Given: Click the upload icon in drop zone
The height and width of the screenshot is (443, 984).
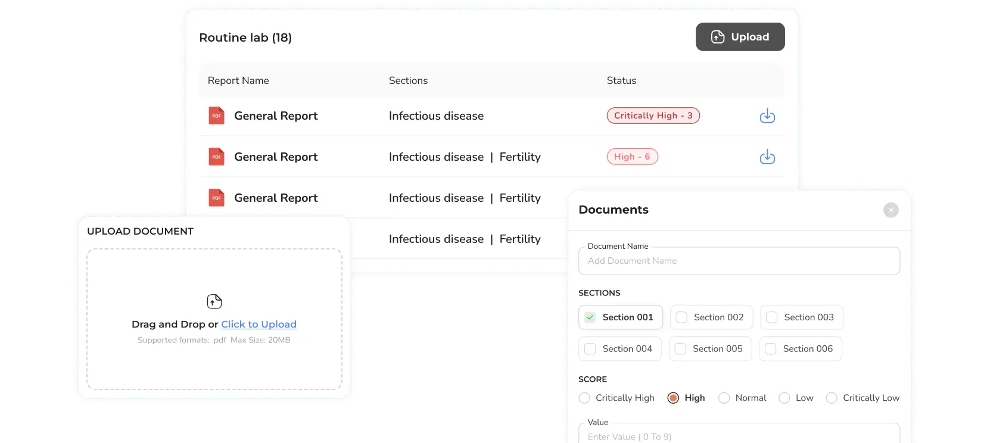Looking at the screenshot, I should pos(214,301).
